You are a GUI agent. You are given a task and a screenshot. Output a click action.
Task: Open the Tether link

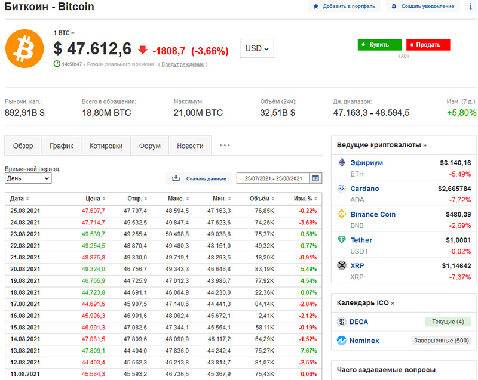(x=361, y=240)
